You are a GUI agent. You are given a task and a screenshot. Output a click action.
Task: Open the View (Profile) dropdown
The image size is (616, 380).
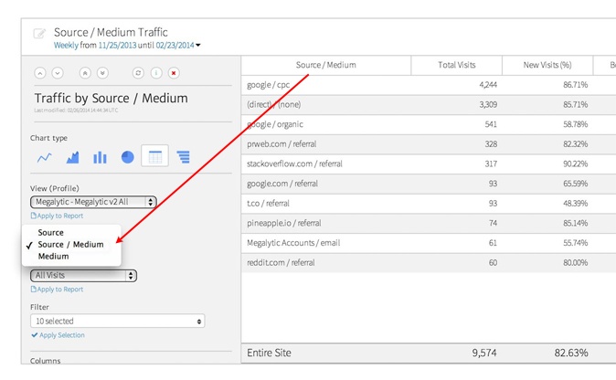point(93,202)
